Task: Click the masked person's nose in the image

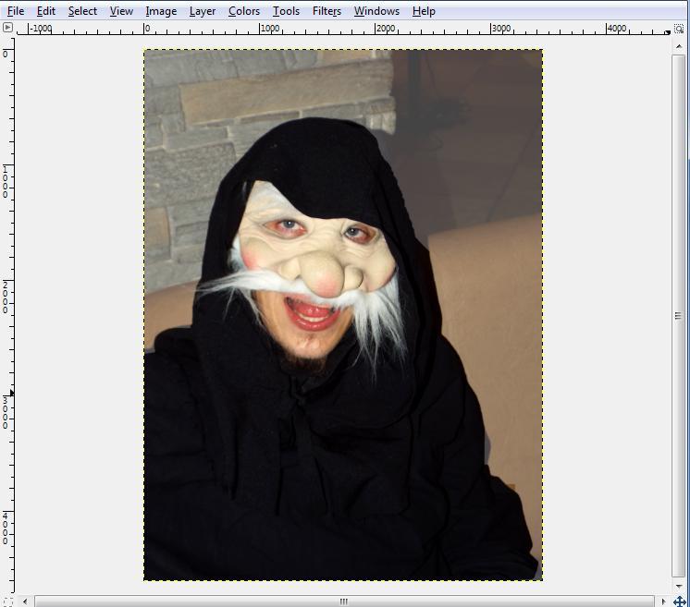Action: pos(323,273)
